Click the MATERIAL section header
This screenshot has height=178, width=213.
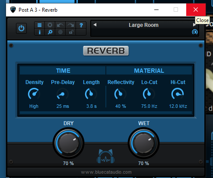click(149, 71)
